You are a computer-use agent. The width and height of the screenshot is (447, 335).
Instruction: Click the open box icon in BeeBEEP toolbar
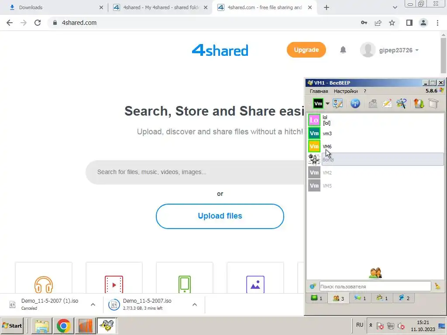click(x=433, y=104)
